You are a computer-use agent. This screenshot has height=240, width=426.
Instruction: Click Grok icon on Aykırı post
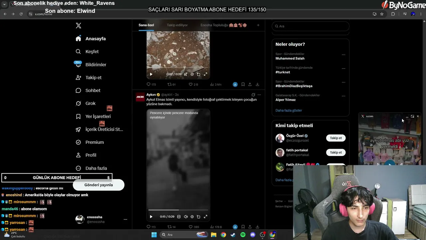[x=253, y=95]
